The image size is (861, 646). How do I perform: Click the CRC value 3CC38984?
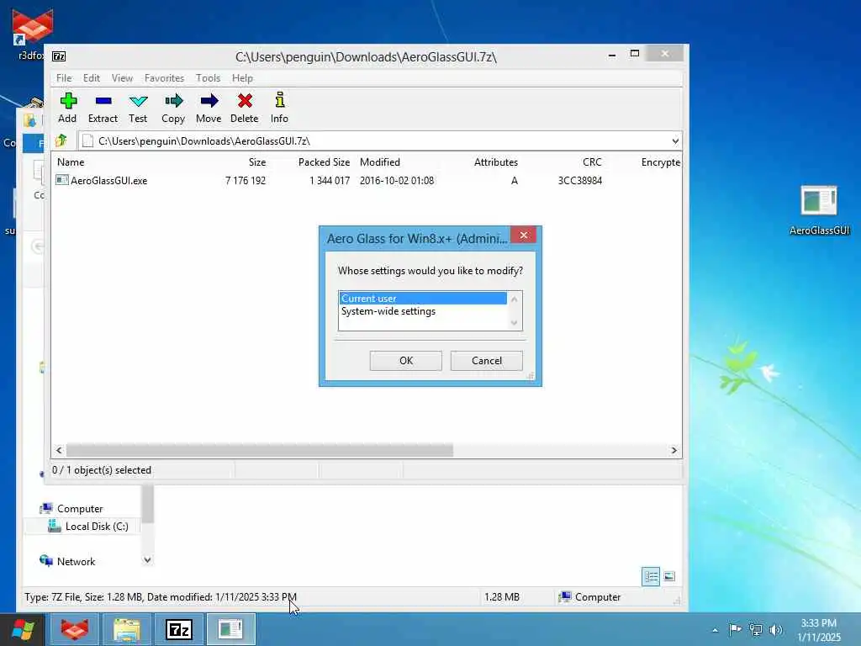580,180
